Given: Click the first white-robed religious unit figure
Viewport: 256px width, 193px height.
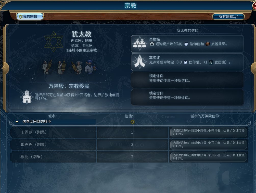Looking at the screenshot, I should (47, 67).
